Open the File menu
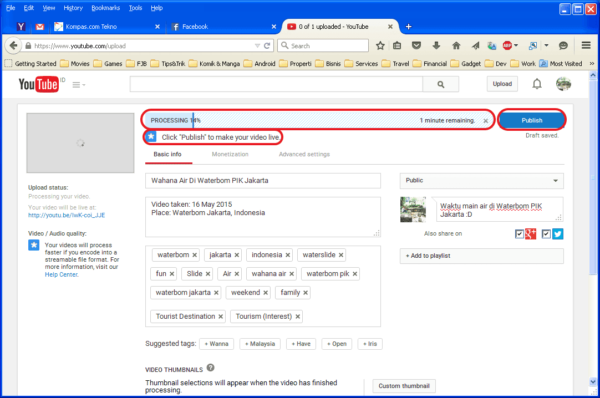Viewport: 600px width, 398px height. (11, 8)
